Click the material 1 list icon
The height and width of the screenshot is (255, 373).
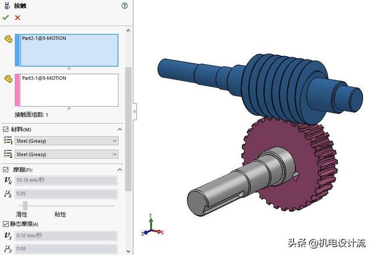[8, 140]
